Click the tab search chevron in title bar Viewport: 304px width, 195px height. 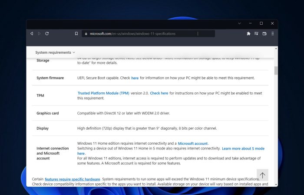[x=239, y=23]
